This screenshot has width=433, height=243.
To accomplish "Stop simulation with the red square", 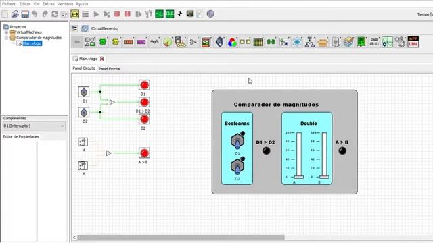I will click(x=117, y=13).
